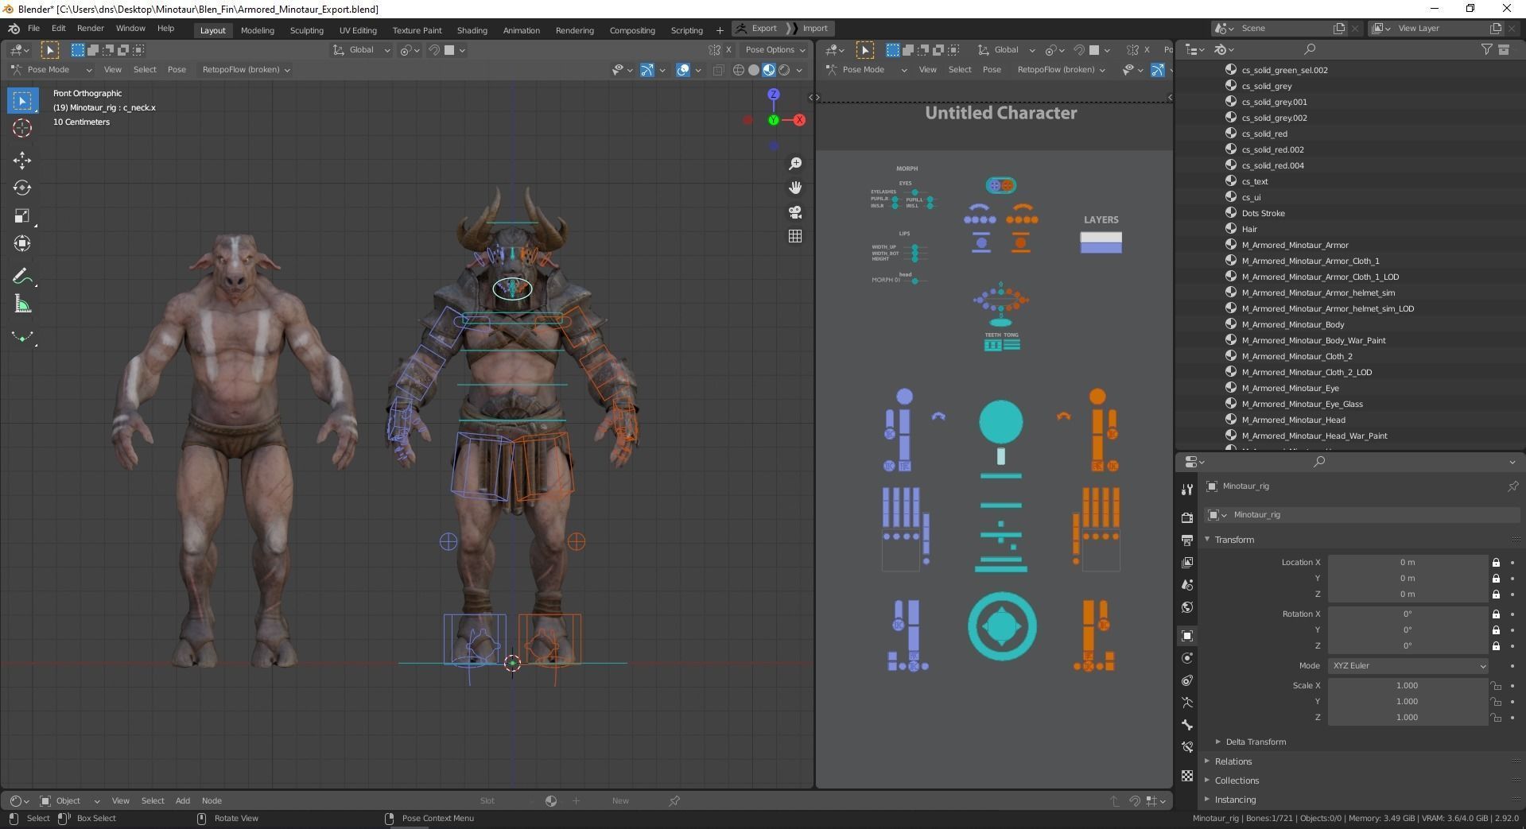Click the Import button in top bar

coord(810,29)
